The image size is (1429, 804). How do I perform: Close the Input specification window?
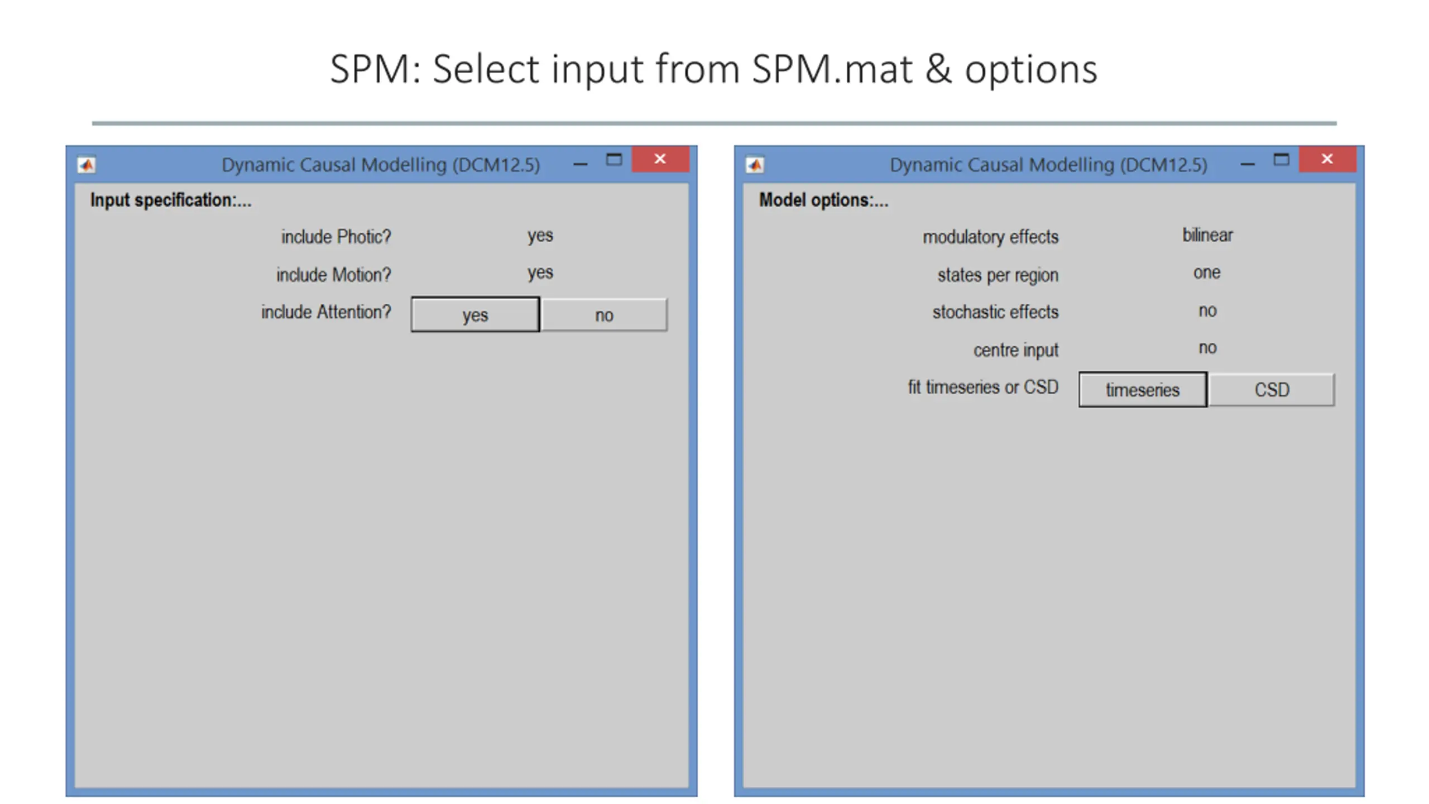tap(660, 159)
